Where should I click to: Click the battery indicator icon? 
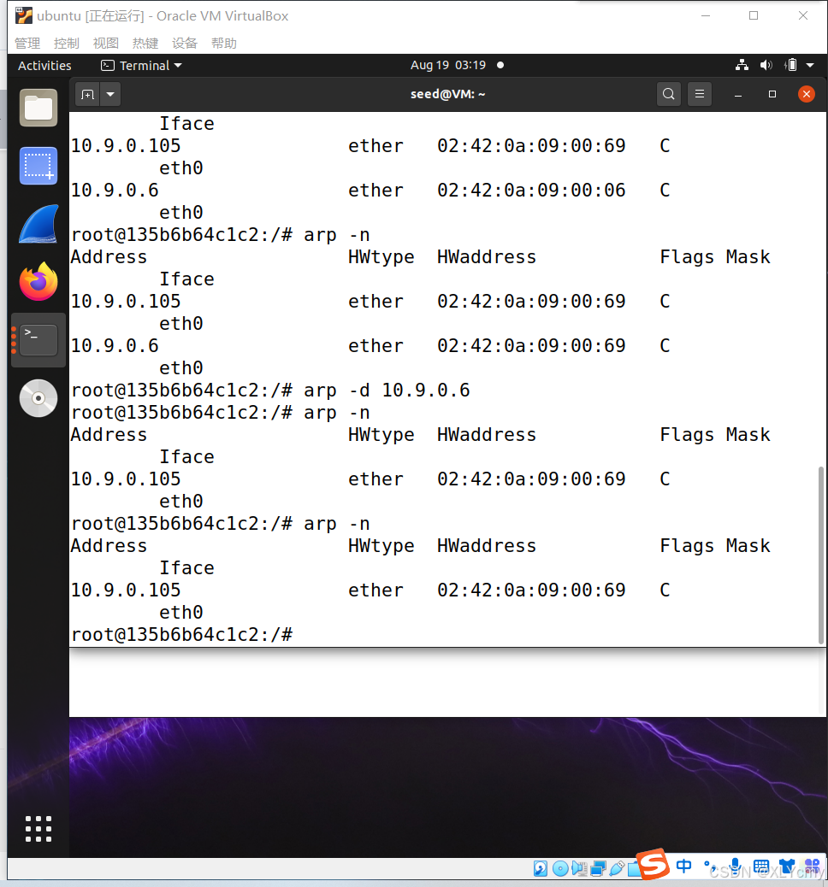pos(791,65)
